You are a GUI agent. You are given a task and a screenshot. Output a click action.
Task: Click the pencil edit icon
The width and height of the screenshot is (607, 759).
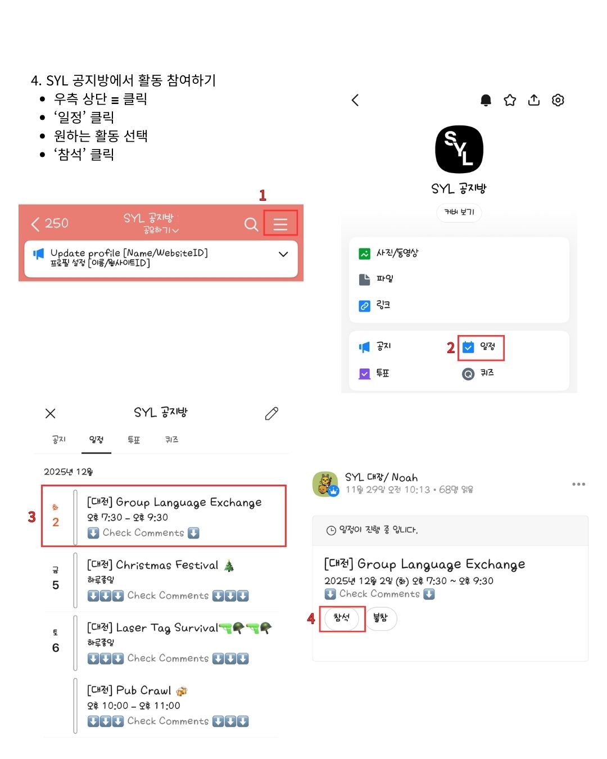[272, 414]
